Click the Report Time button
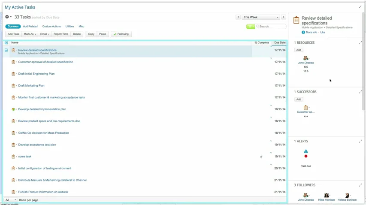Viewport: 366px width, 205px height. (61, 34)
